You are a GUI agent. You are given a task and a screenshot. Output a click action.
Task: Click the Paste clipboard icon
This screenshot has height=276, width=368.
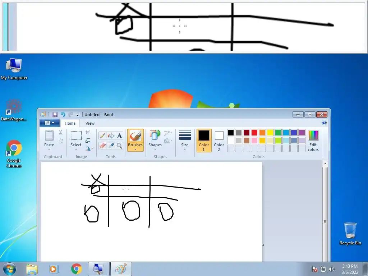point(49,135)
